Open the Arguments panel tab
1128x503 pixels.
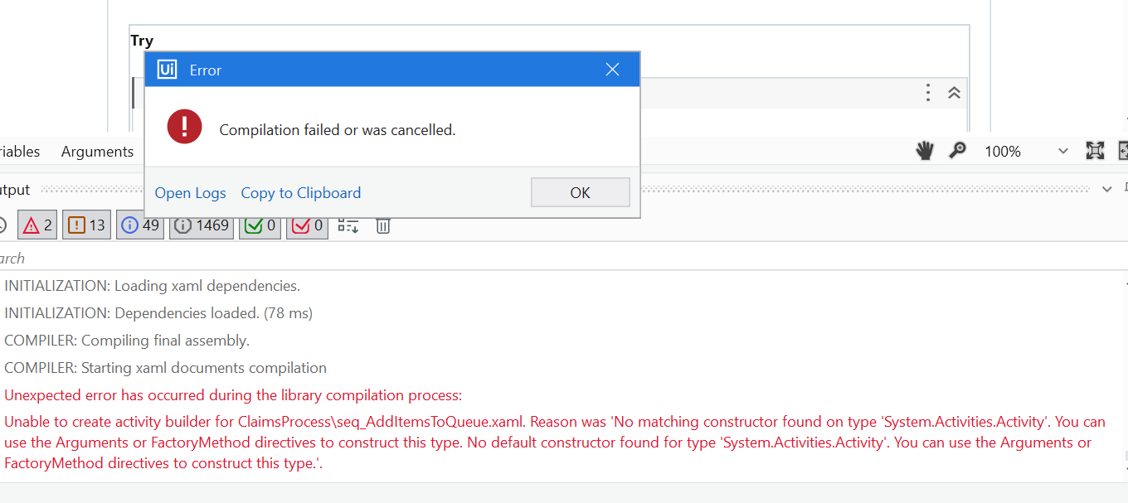click(x=97, y=152)
